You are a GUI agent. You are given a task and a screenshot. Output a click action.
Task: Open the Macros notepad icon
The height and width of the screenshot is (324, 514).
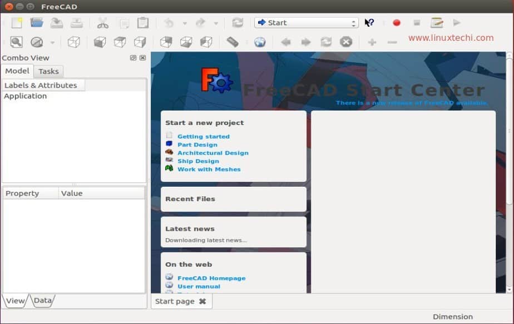coord(437,23)
